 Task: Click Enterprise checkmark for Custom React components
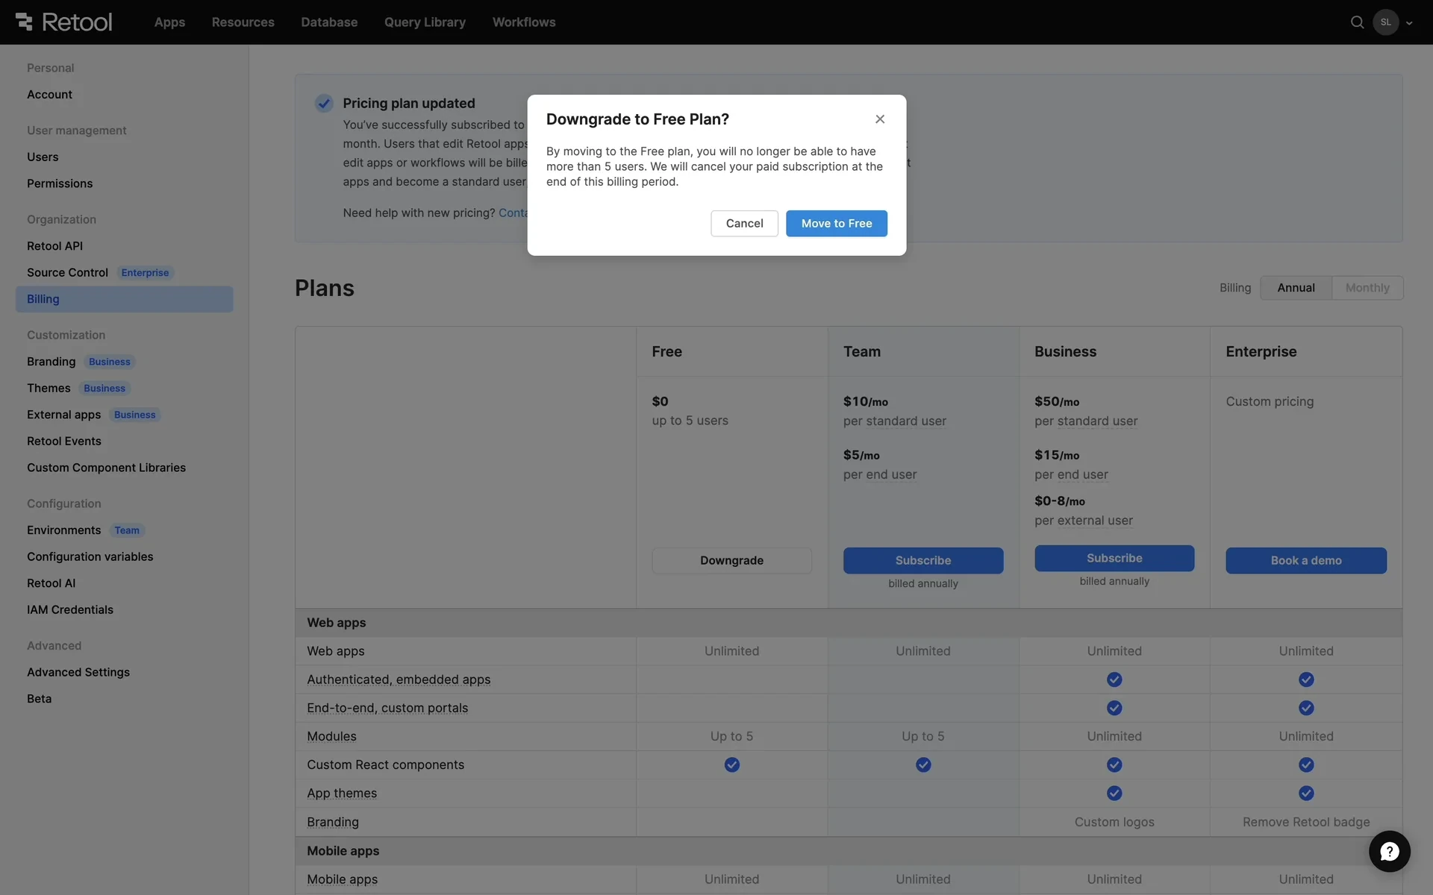tap(1306, 764)
